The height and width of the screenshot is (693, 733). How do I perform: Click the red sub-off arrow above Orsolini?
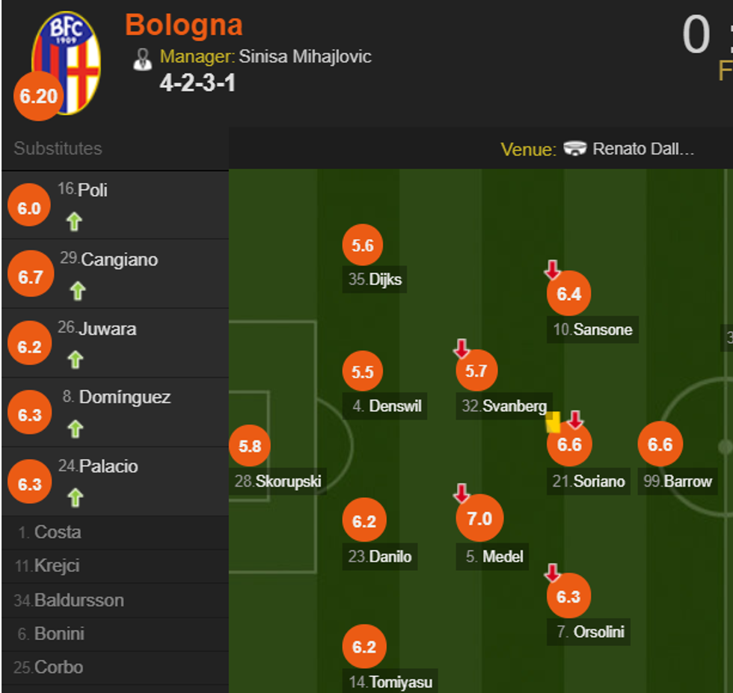(552, 573)
